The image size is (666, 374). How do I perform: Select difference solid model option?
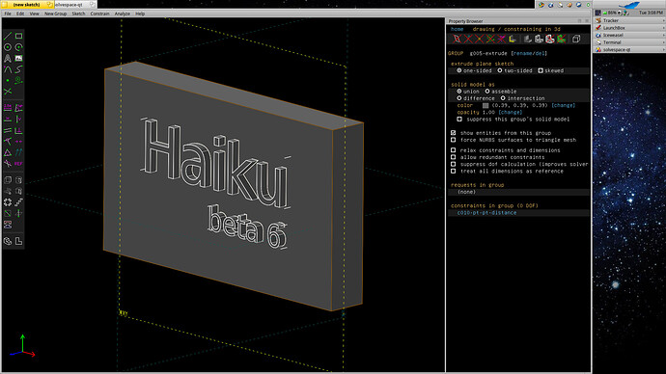point(475,98)
